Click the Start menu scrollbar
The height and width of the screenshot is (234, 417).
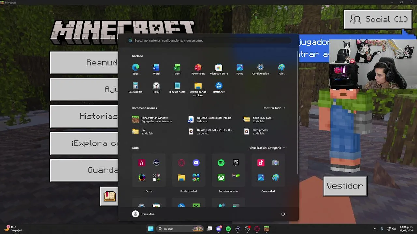tap(298, 112)
